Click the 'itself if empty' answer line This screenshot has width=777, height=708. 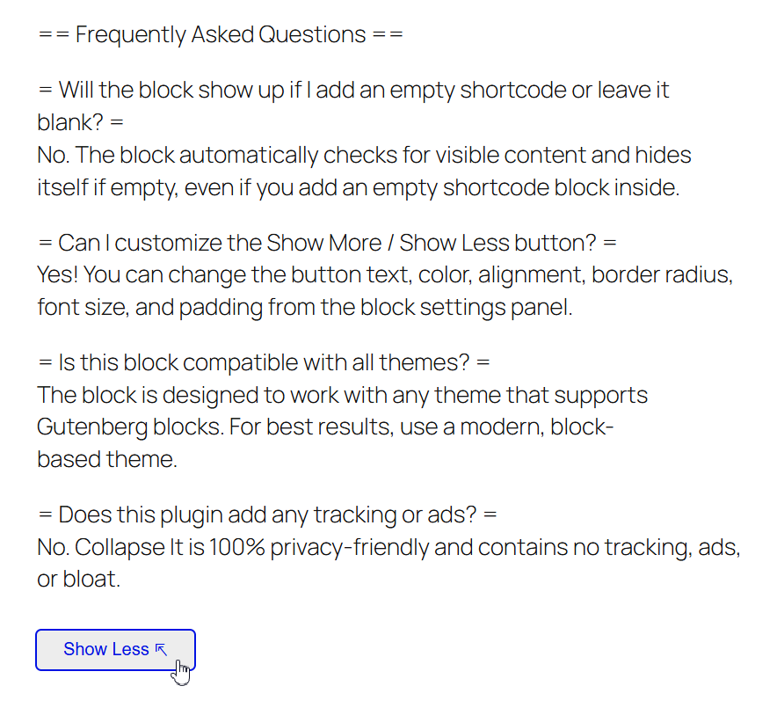coord(359,188)
